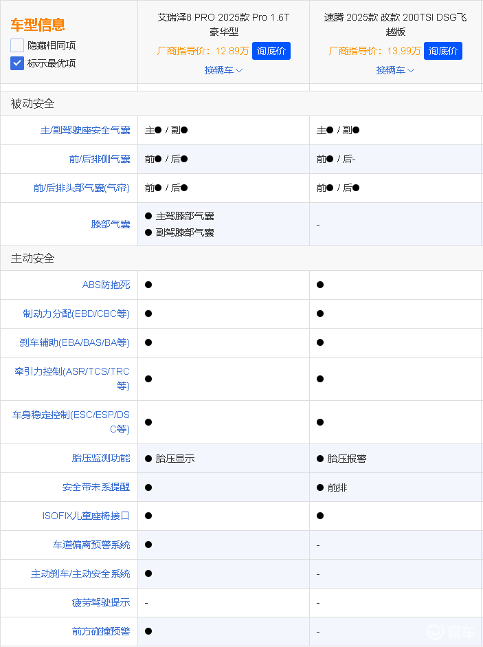This screenshot has height=647, width=483.
Task: Click 询底价 for 速腾 2025款
Action: 442,51
